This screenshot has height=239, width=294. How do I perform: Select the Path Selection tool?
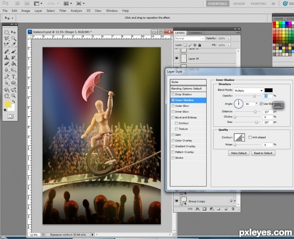6,83
